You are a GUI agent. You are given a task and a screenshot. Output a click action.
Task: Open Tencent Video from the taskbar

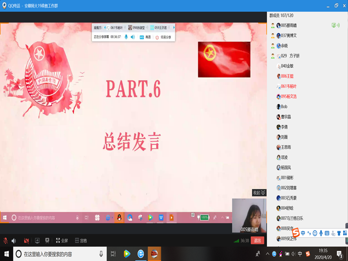pos(127,254)
